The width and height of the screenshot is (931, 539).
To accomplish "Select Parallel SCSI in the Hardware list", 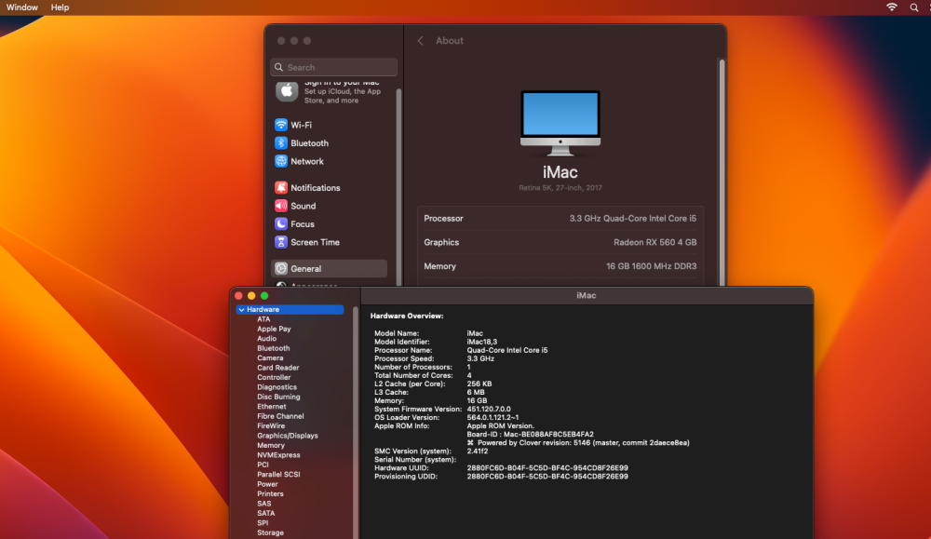I will (x=278, y=474).
